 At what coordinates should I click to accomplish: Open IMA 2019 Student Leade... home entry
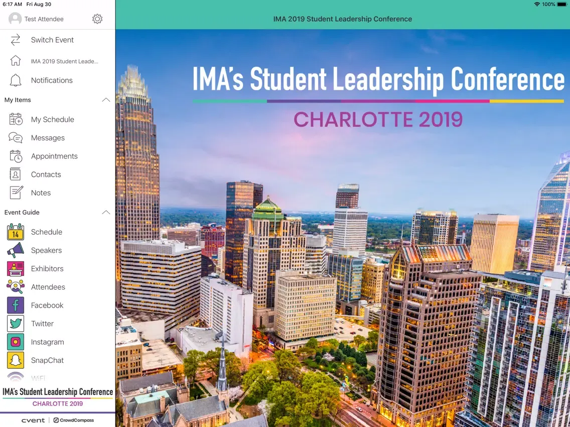[x=64, y=61]
